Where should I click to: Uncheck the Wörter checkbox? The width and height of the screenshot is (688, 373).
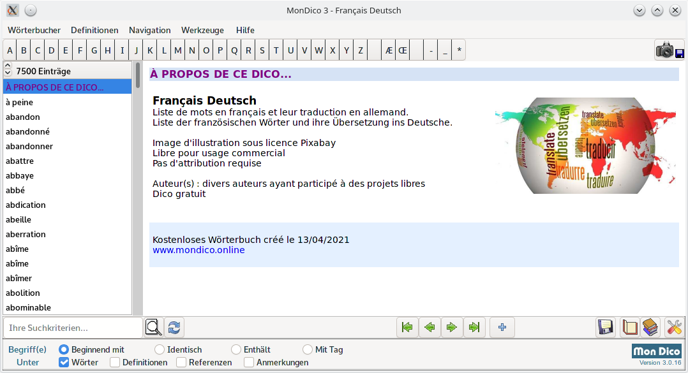click(64, 362)
